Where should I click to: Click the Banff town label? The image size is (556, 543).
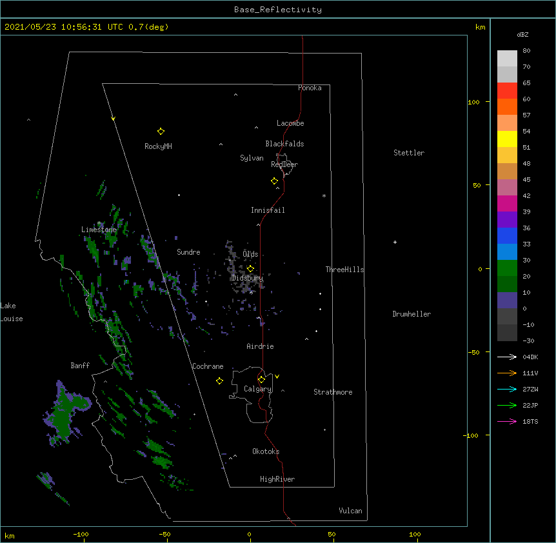pyautogui.click(x=80, y=366)
